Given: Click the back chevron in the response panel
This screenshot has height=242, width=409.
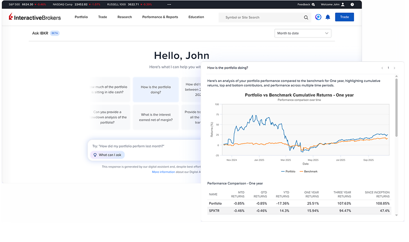Looking at the screenshot, I should [382, 68].
